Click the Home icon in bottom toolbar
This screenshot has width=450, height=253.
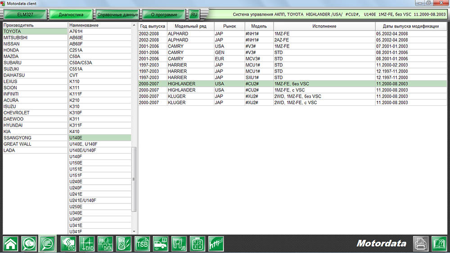point(11,244)
